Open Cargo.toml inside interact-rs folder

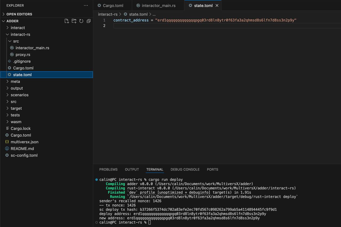click(23, 68)
